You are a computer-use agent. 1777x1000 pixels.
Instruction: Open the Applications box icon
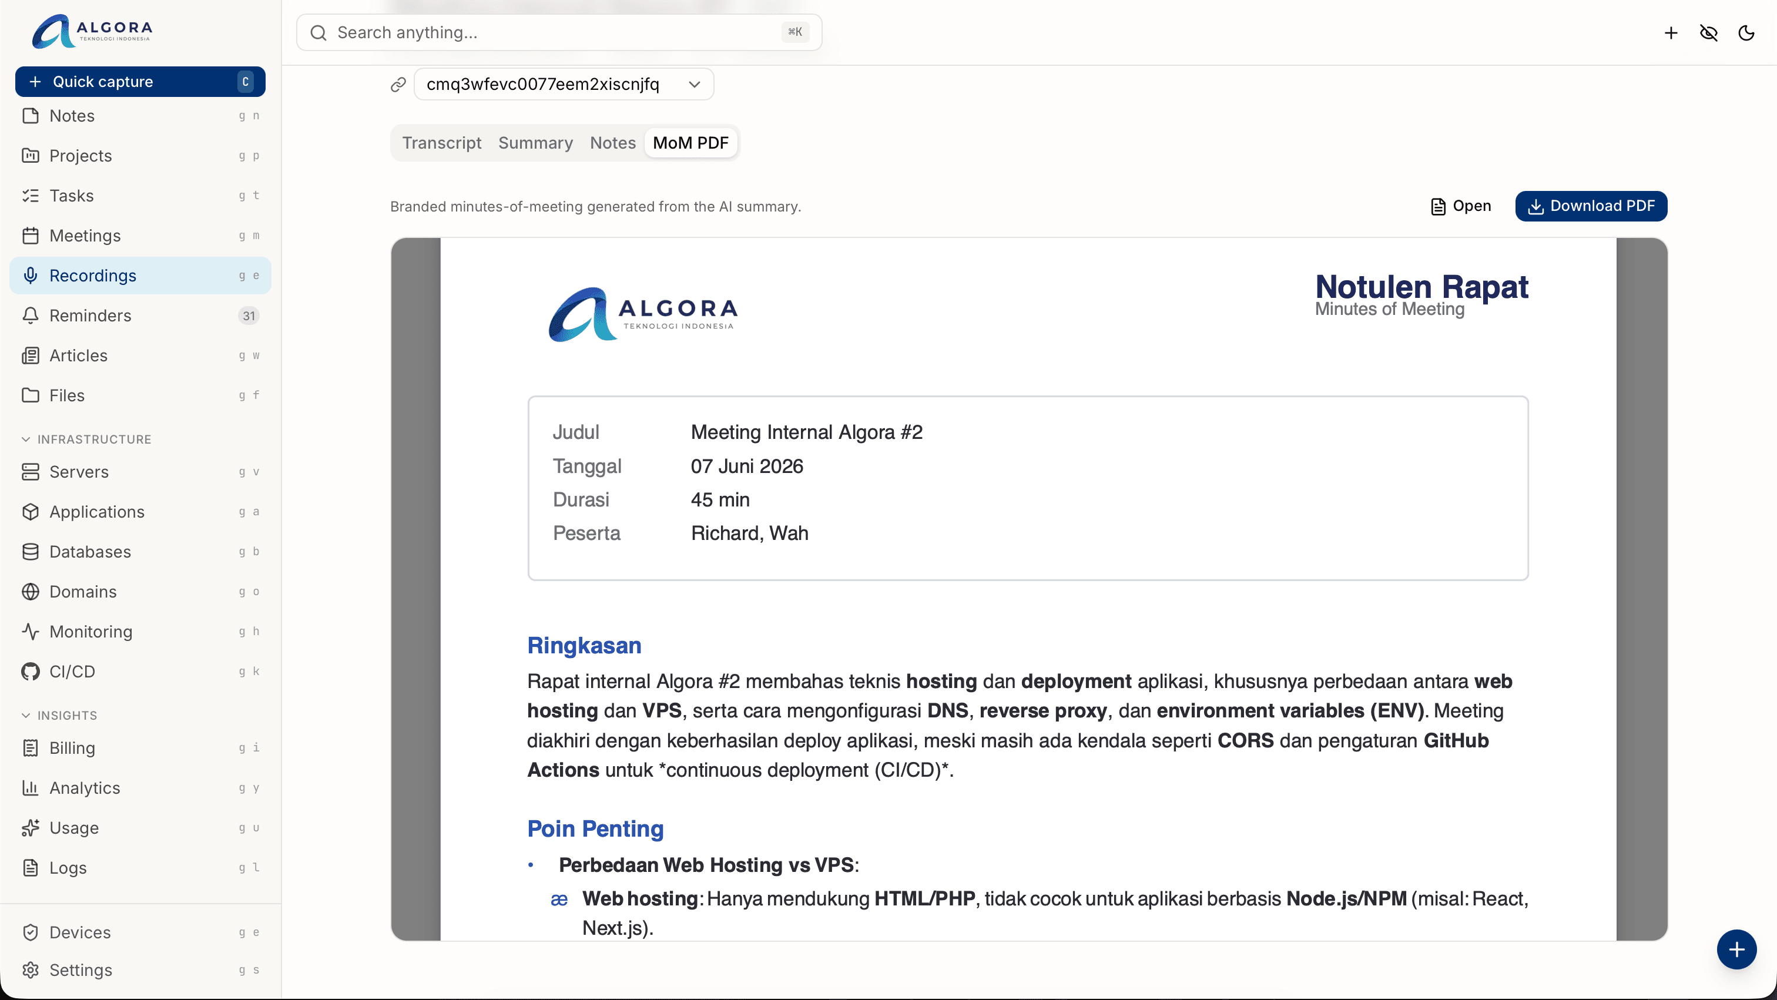click(x=31, y=512)
